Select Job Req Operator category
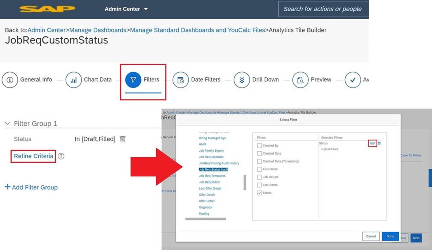 [x=211, y=157]
